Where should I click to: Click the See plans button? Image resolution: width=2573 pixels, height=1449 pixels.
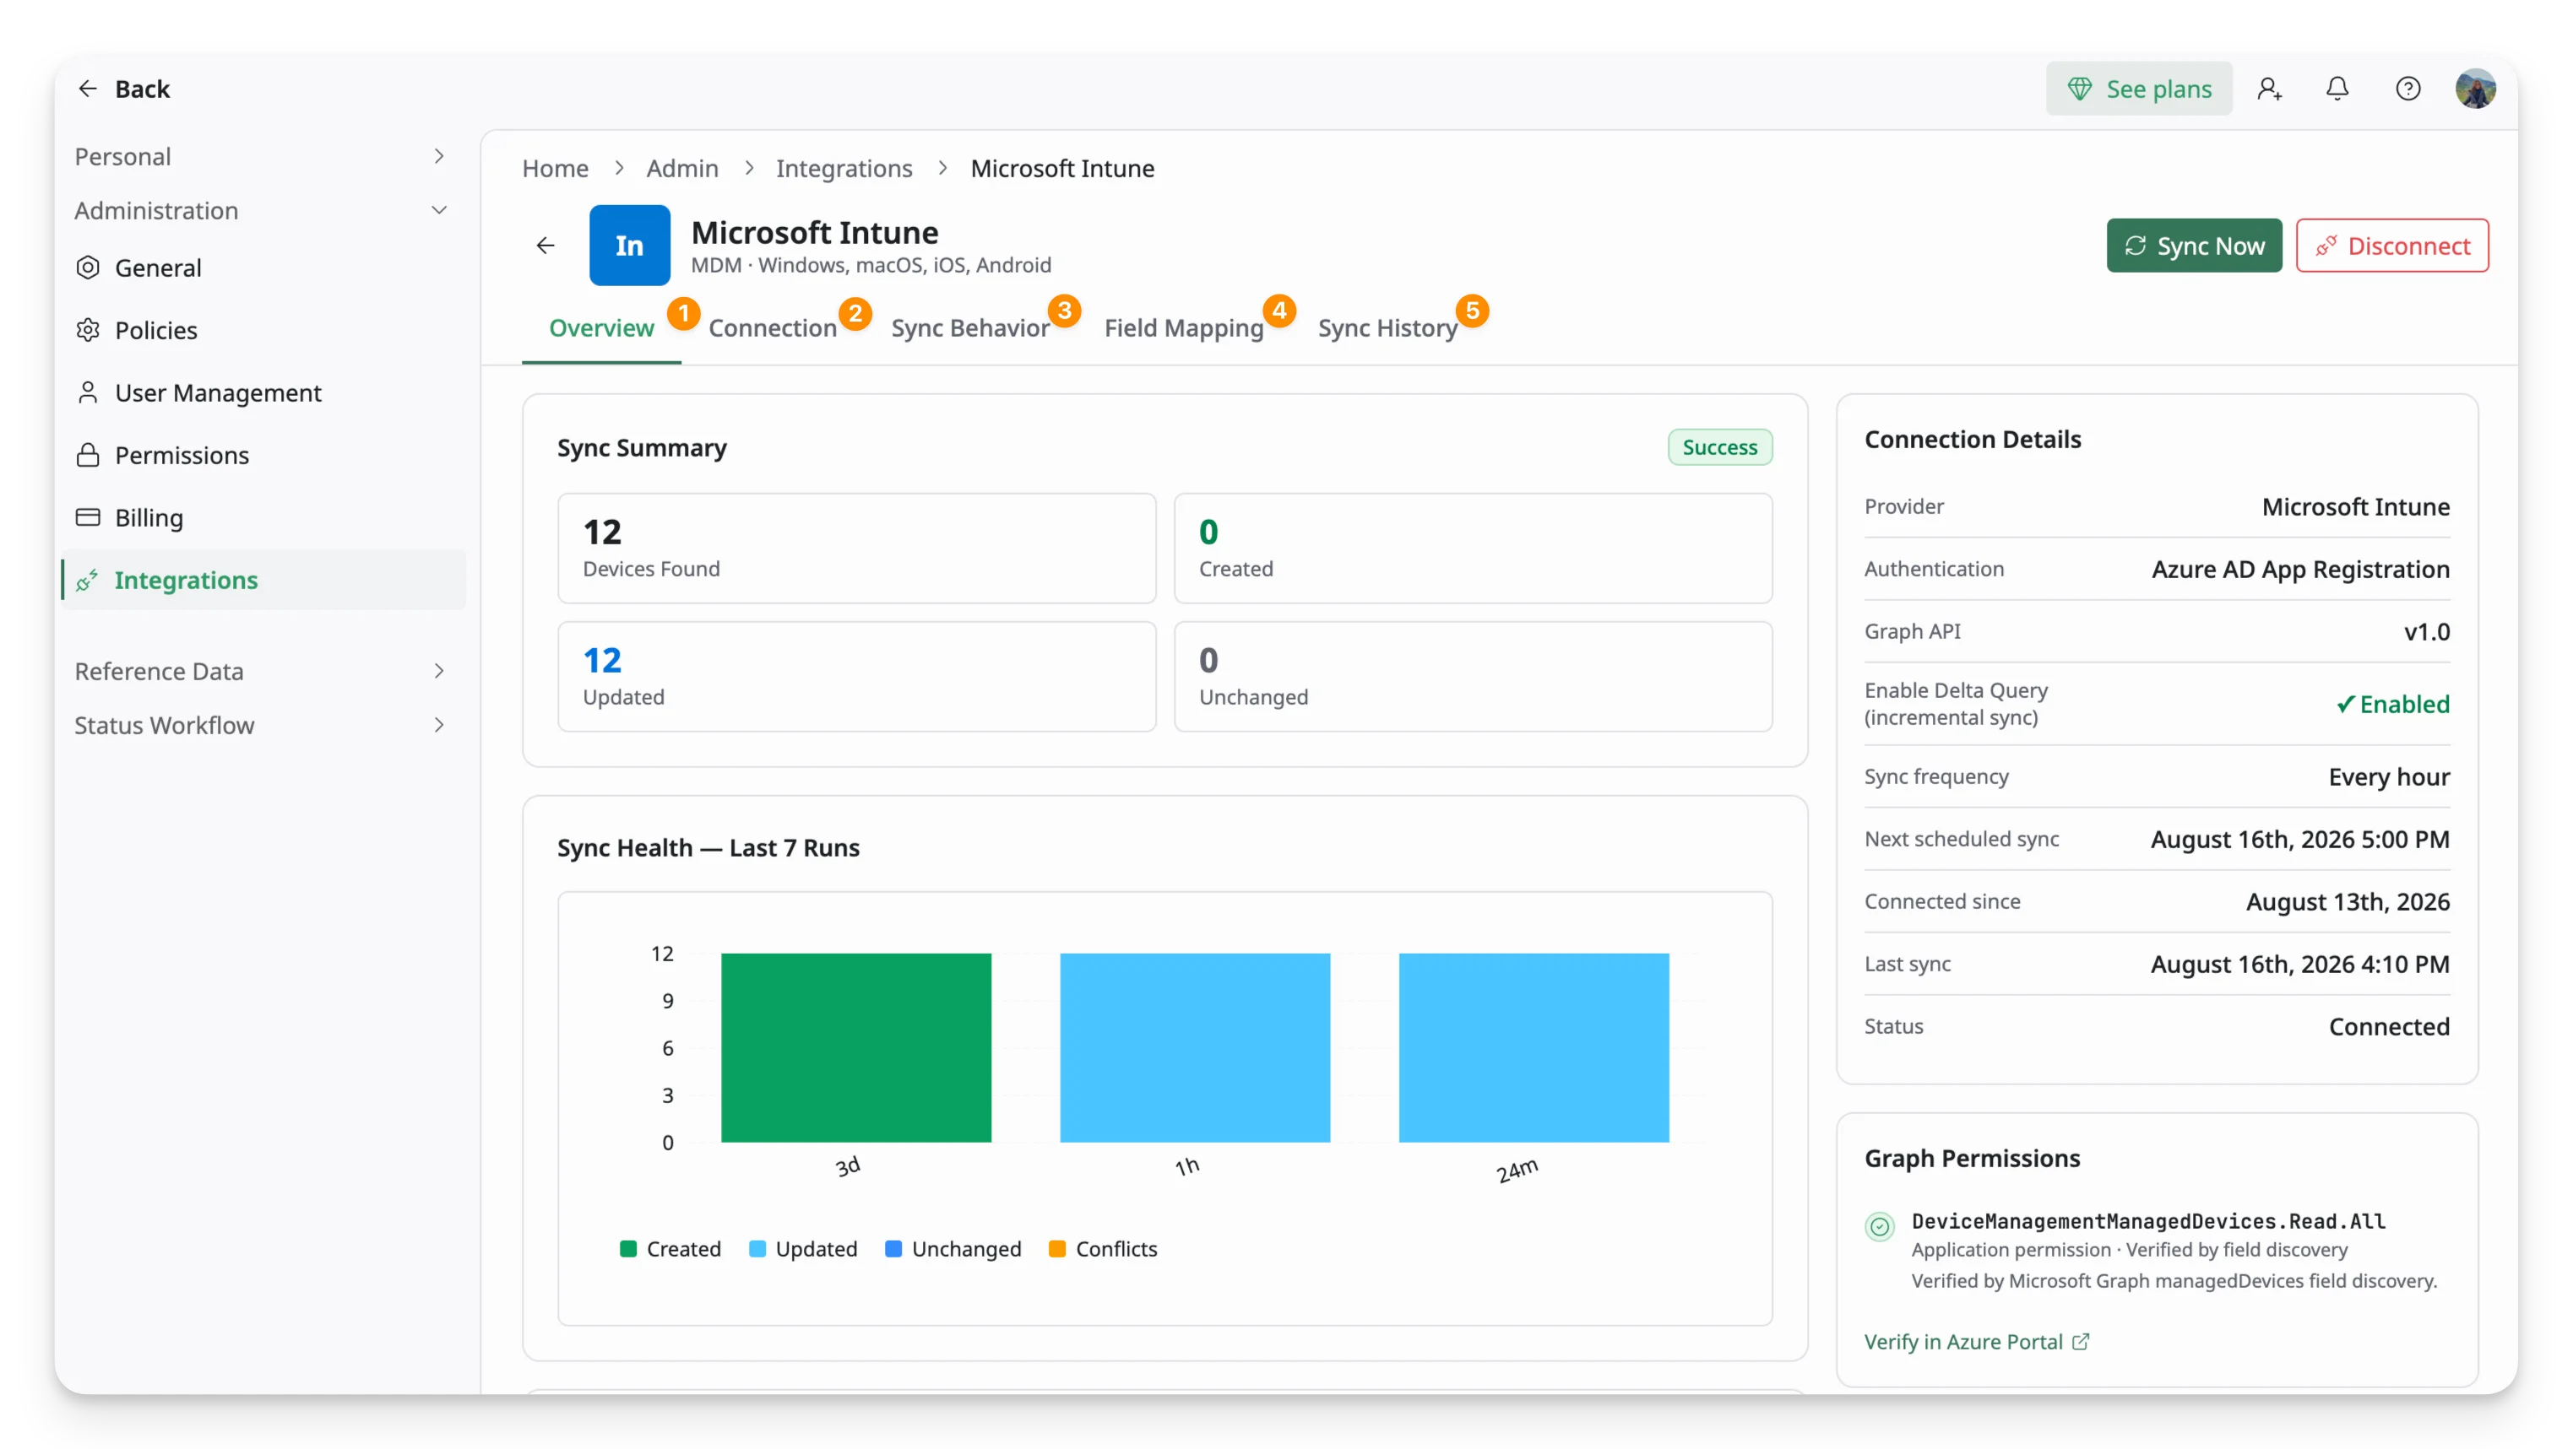tap(2138, 89)
